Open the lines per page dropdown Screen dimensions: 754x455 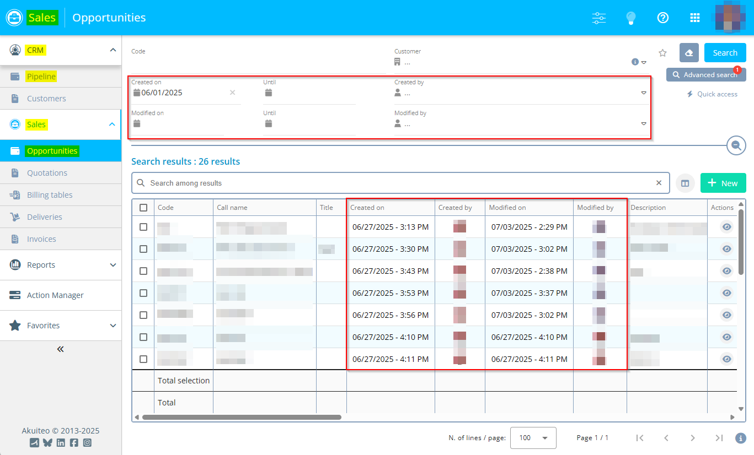click(x=533, y=438)
